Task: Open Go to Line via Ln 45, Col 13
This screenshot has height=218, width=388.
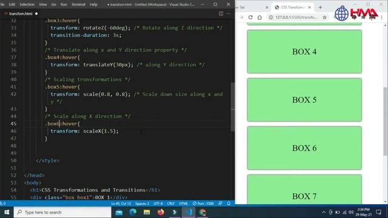Action: [x=121, y=203]
